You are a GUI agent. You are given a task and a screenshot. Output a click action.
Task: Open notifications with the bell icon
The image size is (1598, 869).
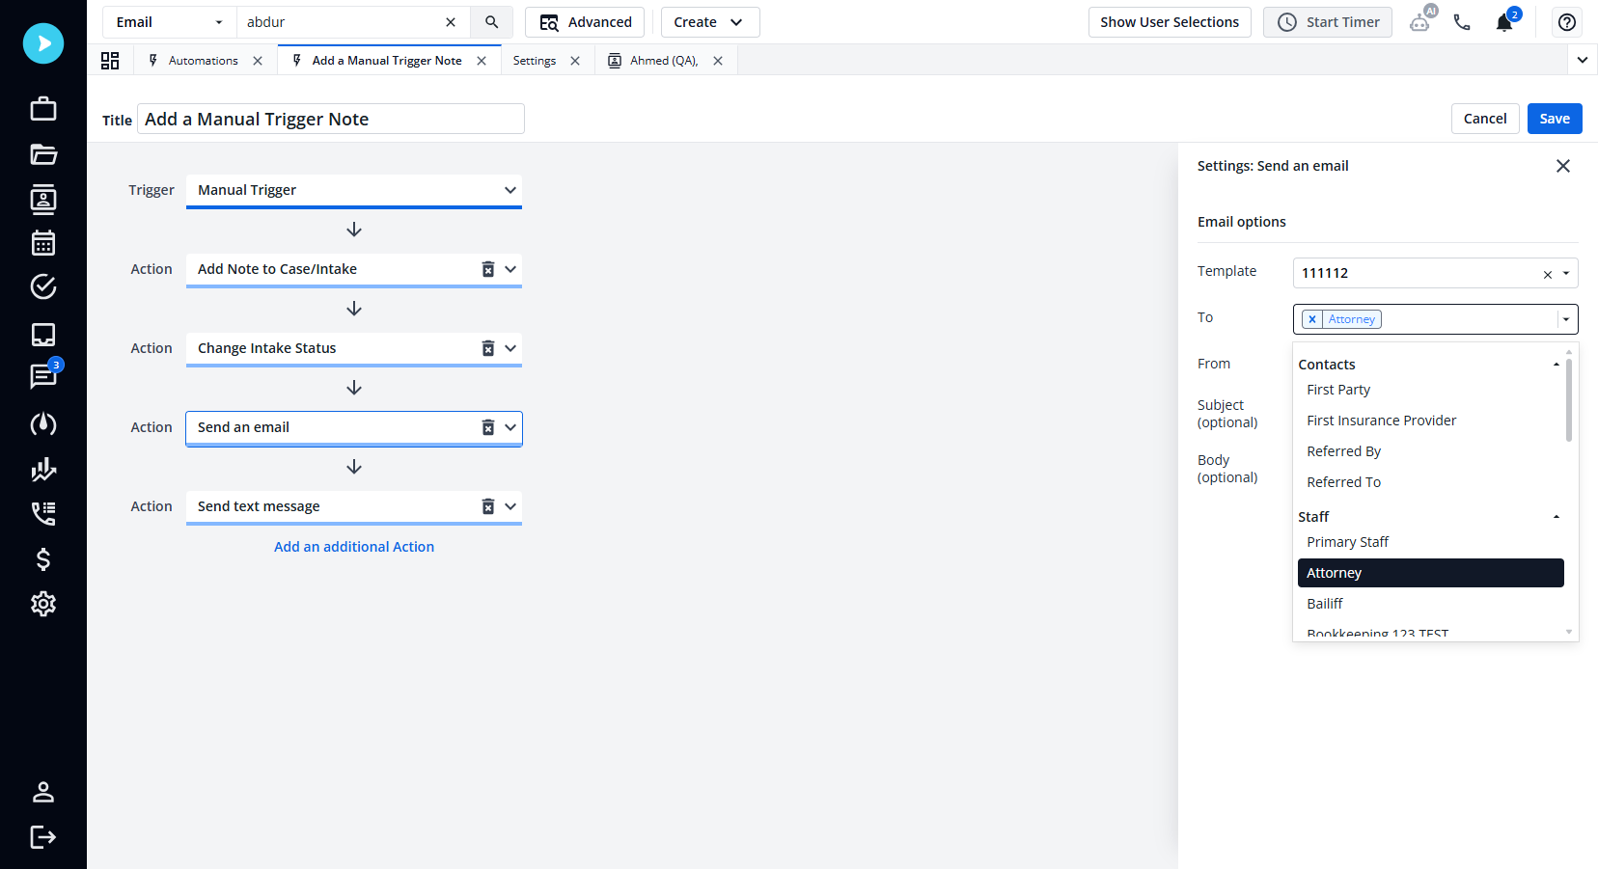(1504, 22)
